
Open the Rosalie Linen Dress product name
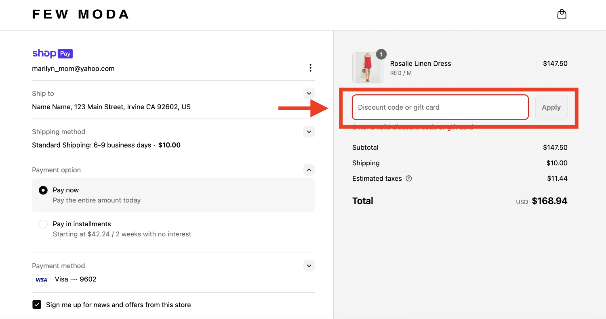point(420,63)
